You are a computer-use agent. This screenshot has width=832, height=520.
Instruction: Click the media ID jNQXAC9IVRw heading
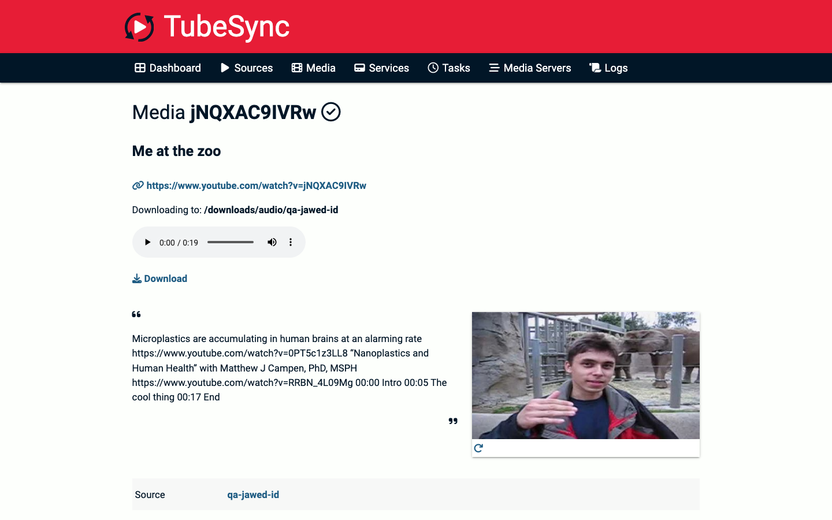(253, 112)
